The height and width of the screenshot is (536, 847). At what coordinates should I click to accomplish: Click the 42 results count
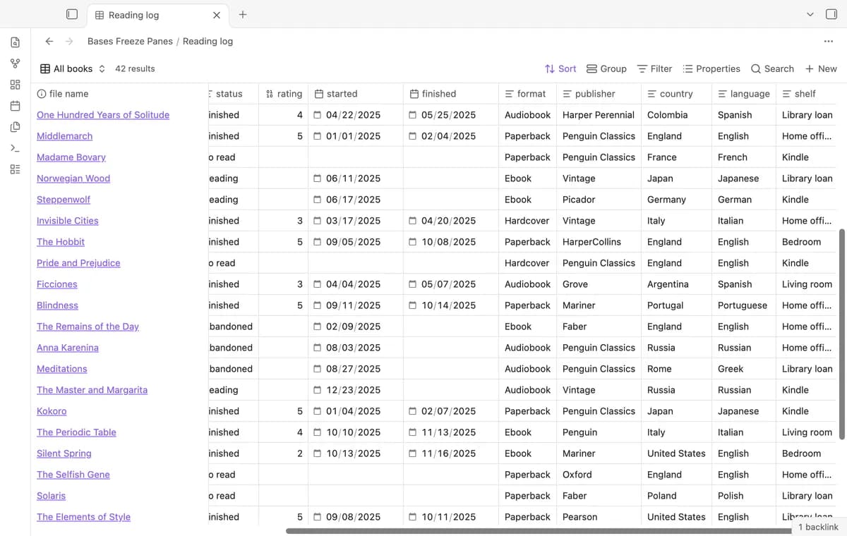pyautogui.click(x=135, y=68)
